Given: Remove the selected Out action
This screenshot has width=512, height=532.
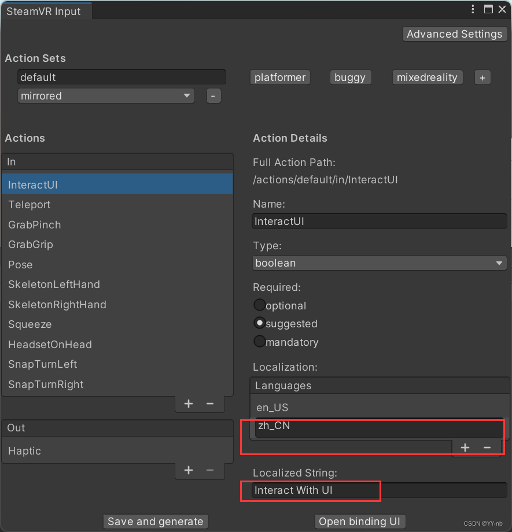Looking at the screenshot, I should [210, 470].
